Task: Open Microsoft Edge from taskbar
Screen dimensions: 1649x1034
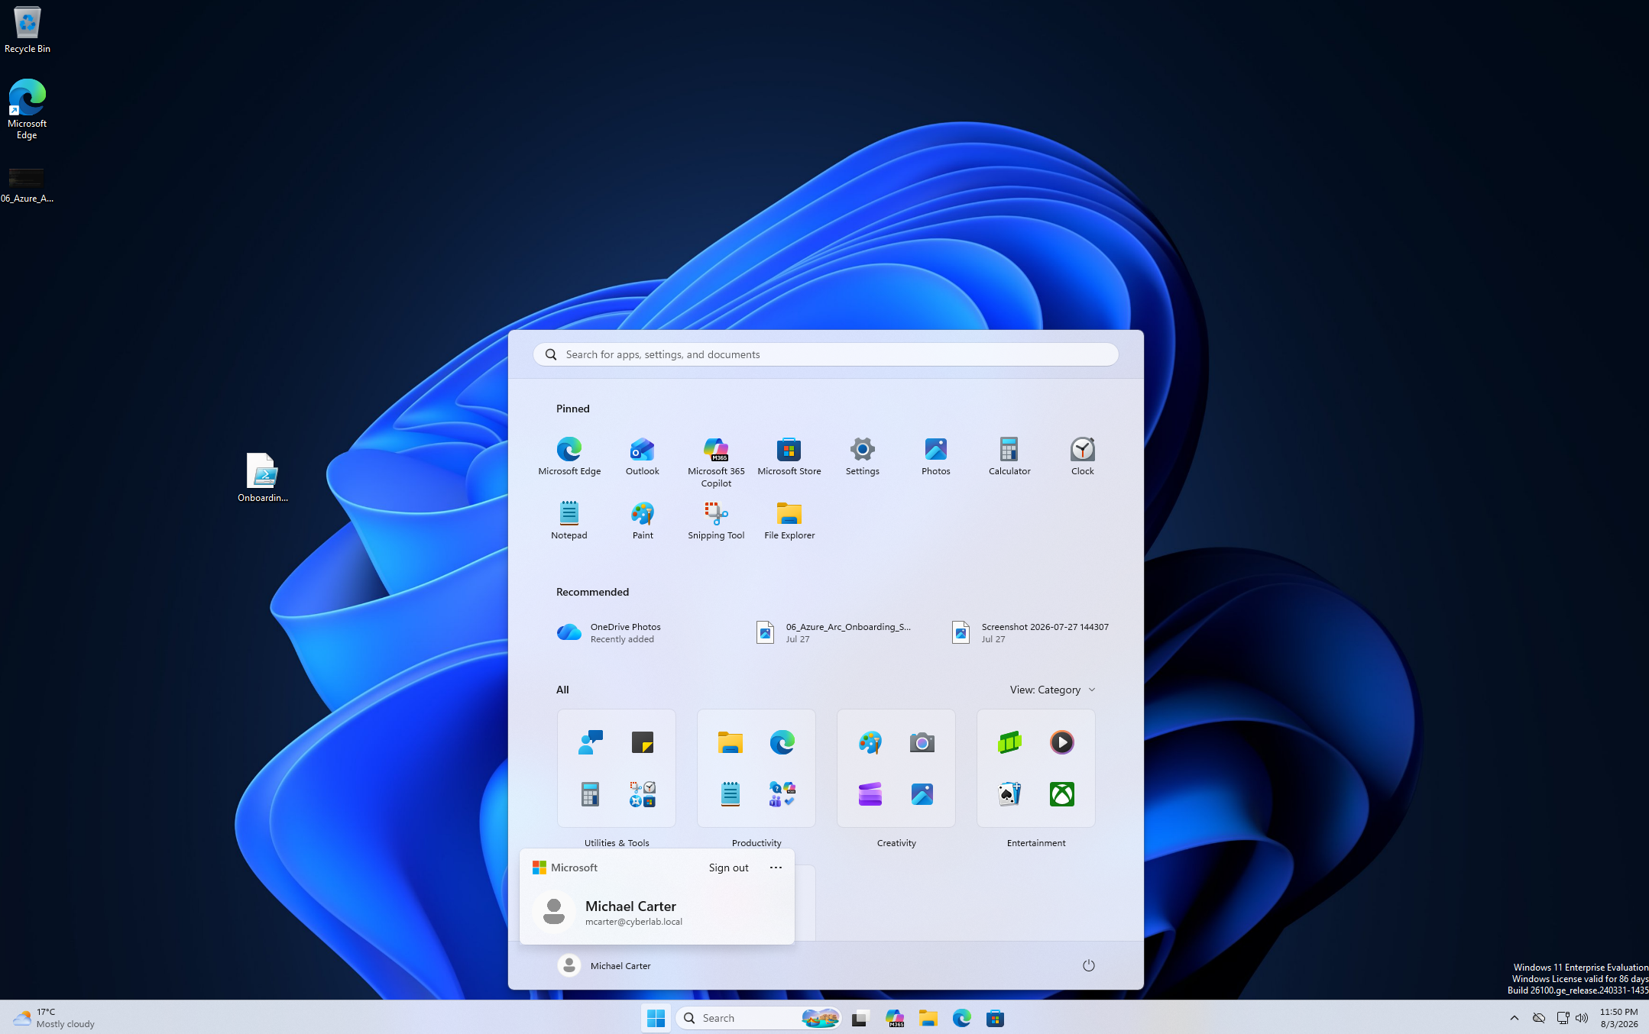Action: 961,1018
